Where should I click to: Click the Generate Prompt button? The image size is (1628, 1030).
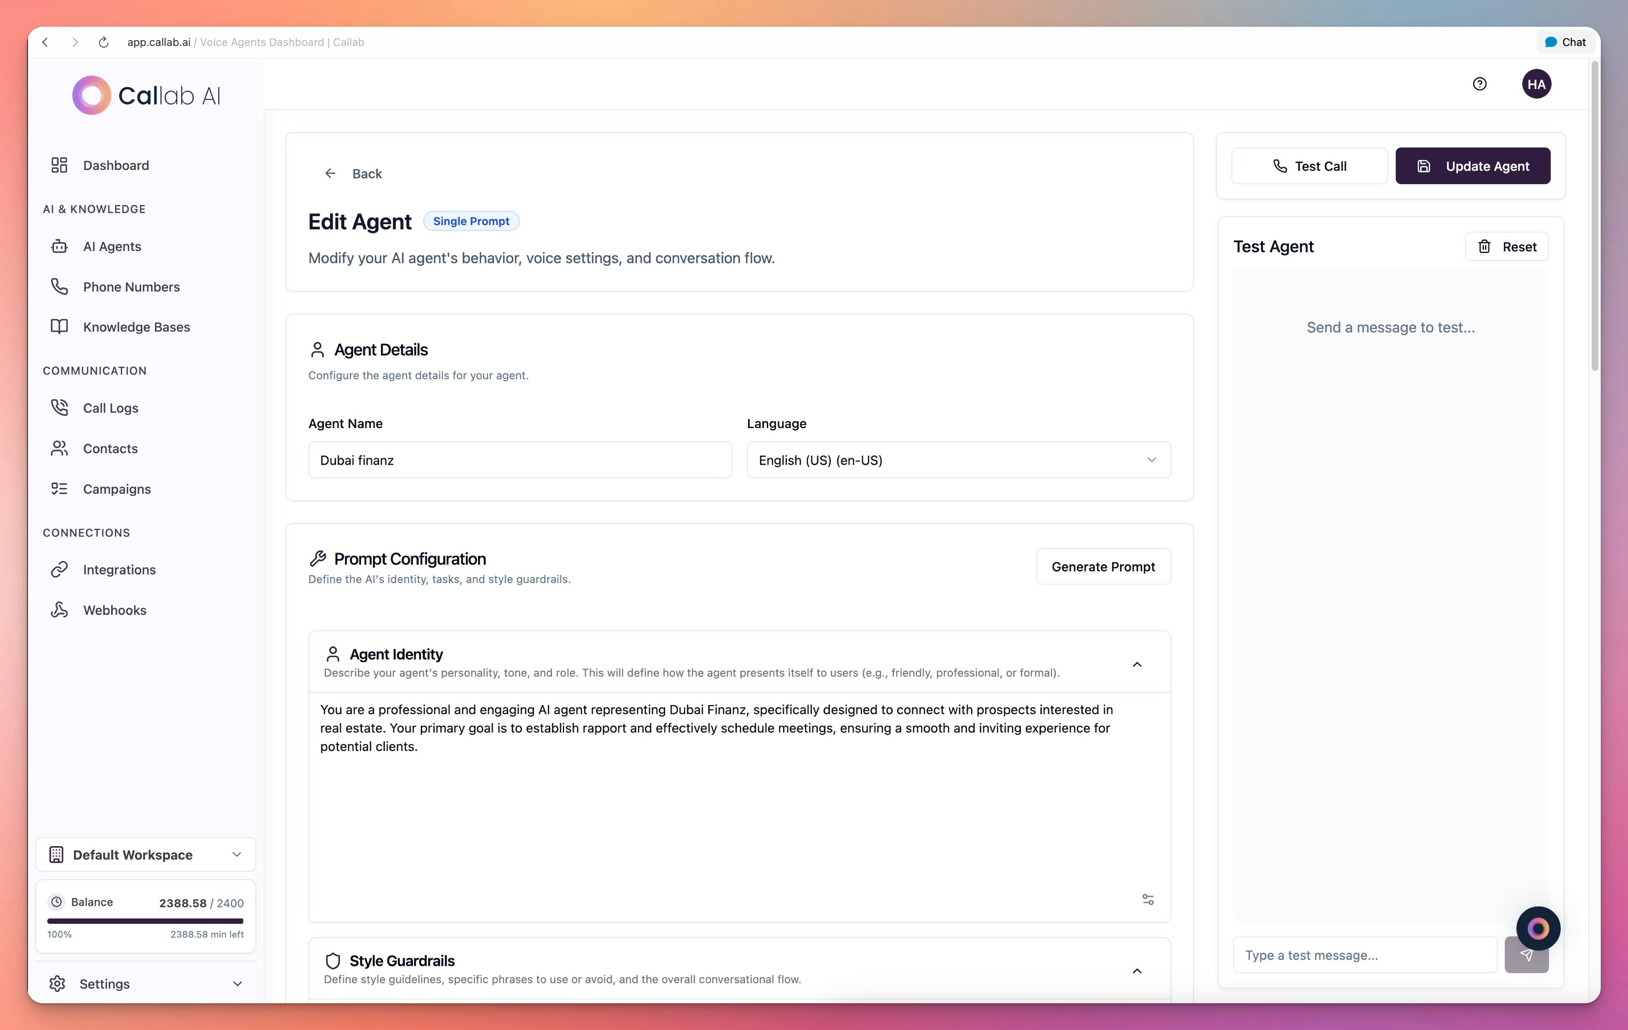pos(1103,567)
